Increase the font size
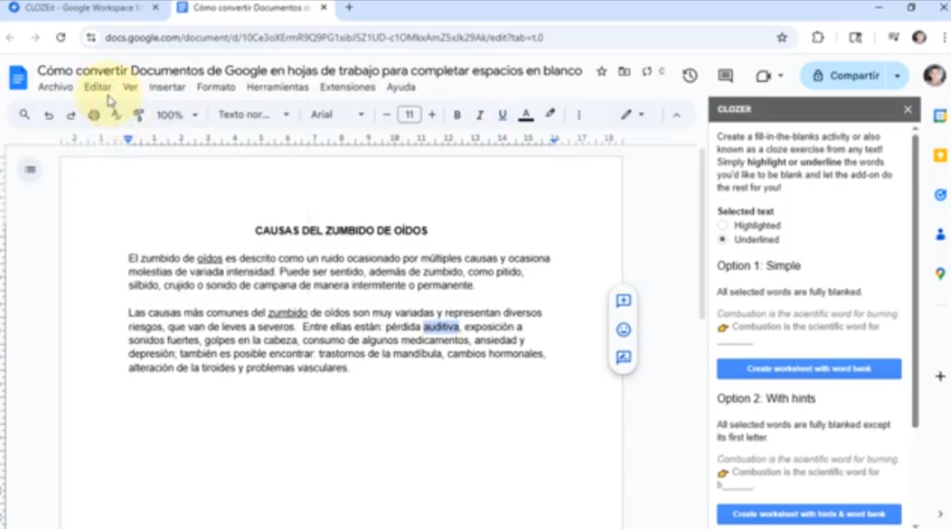This screenshot has height=529, width=951. point(432,115)
